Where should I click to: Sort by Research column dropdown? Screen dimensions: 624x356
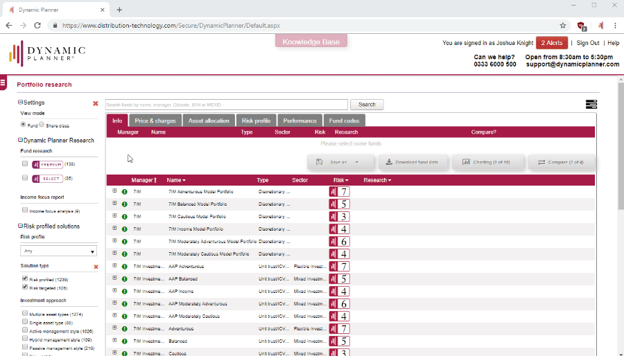(x=377, y=180)
